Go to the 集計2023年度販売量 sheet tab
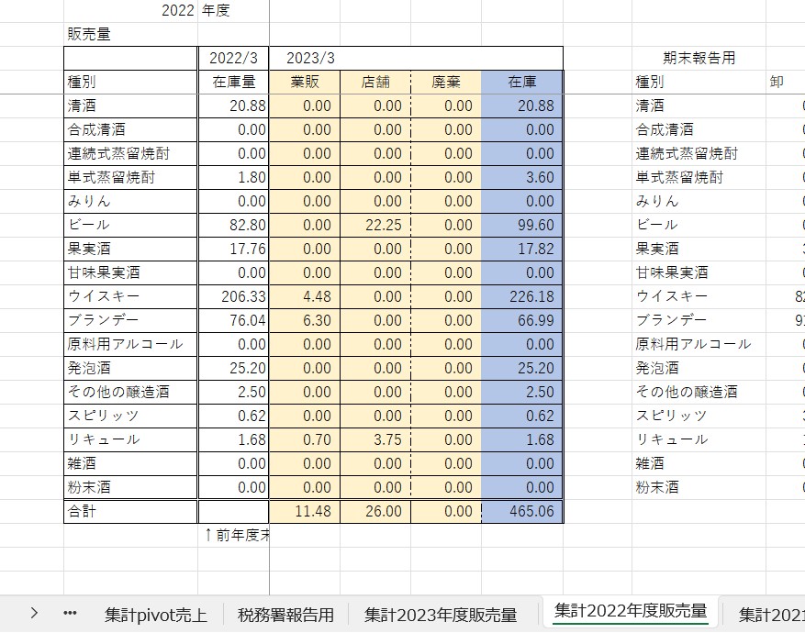The height and width of the screenshot is (633, 805). point(441,614)
